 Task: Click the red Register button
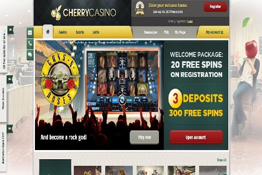tap(215, 7)
